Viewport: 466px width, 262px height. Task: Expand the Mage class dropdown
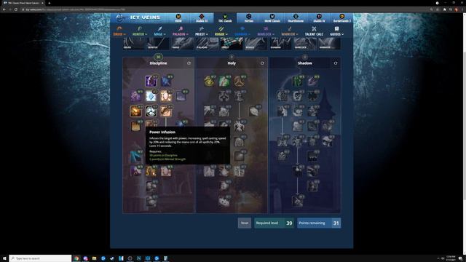[159, 31]
